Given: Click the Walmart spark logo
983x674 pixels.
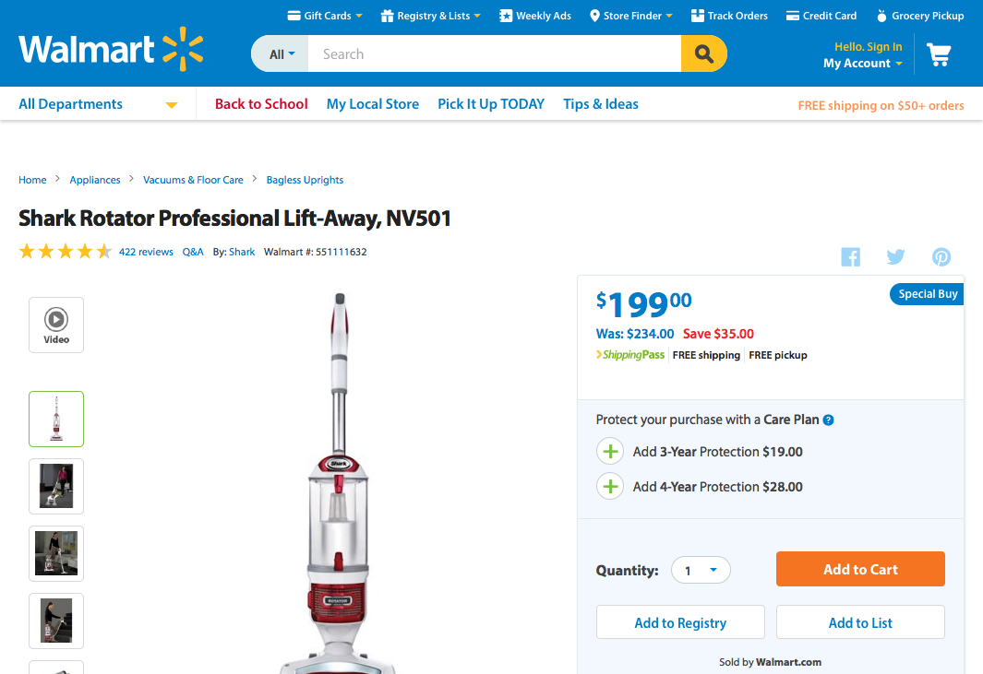Looking at the screenshot, I should pos(183,49).
